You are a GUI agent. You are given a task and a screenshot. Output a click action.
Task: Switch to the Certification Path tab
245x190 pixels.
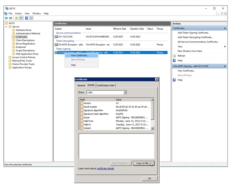[x=106, y=85]
